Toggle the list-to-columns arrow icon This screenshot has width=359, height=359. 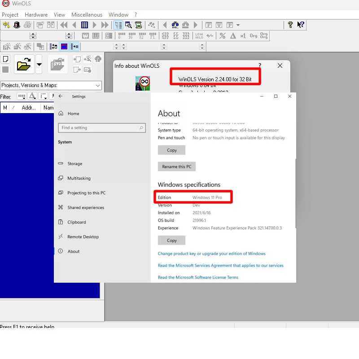(74, 47)
